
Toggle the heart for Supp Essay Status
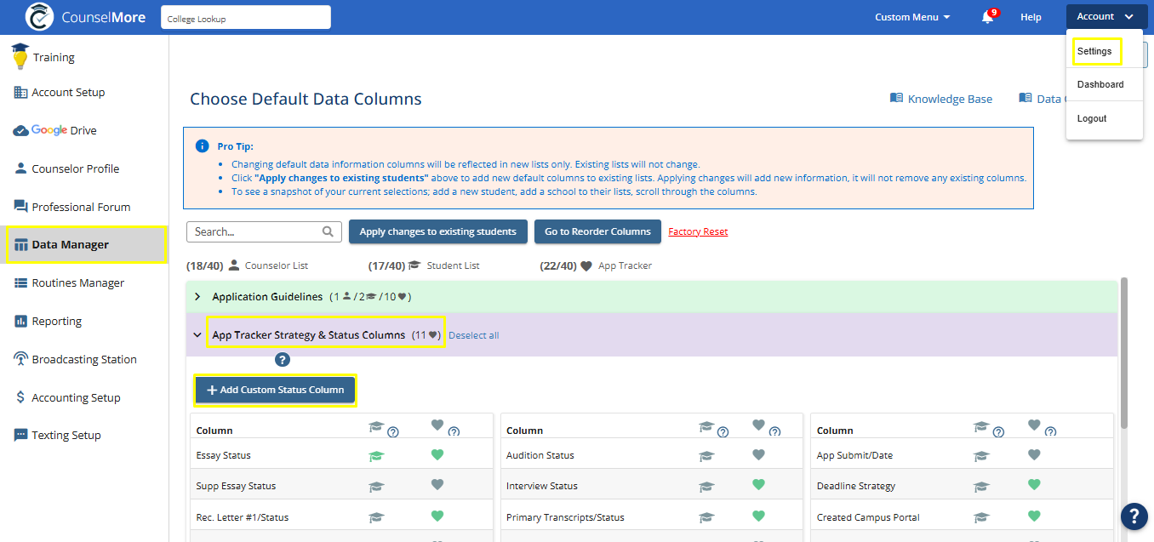tap(437, 485)
